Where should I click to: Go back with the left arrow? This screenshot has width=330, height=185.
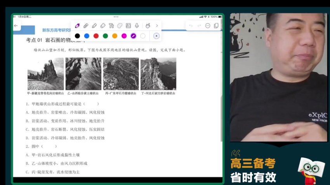pos(16,26)
